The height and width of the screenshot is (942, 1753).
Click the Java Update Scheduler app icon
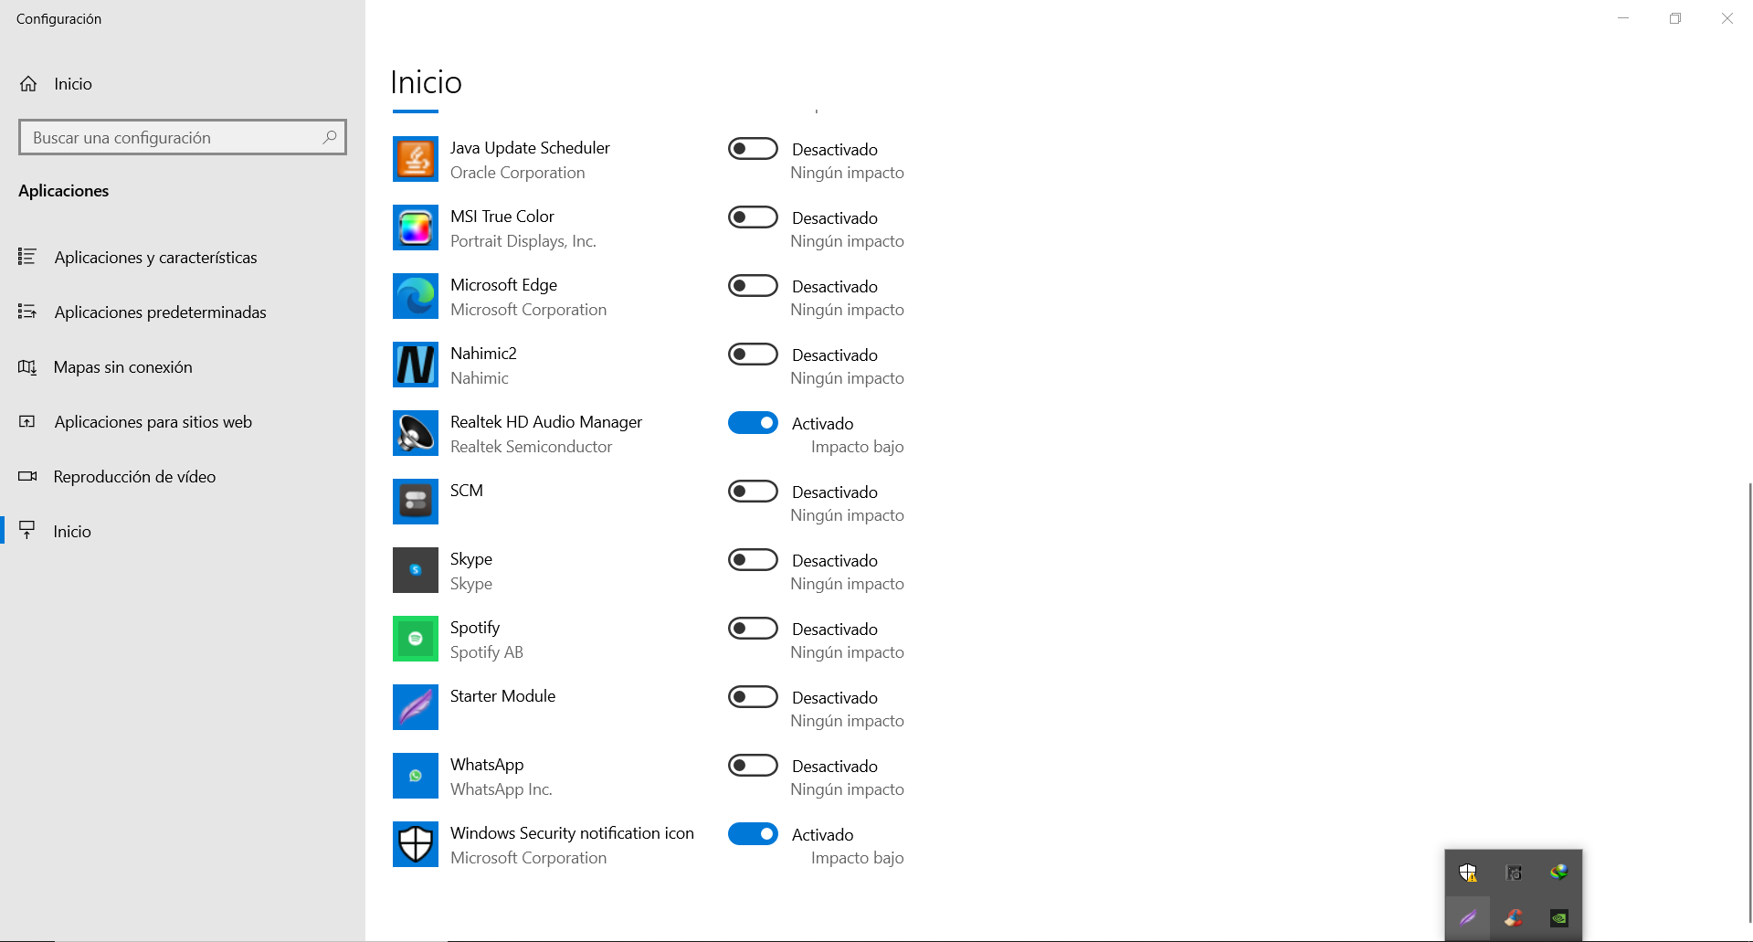click(416, 159)
